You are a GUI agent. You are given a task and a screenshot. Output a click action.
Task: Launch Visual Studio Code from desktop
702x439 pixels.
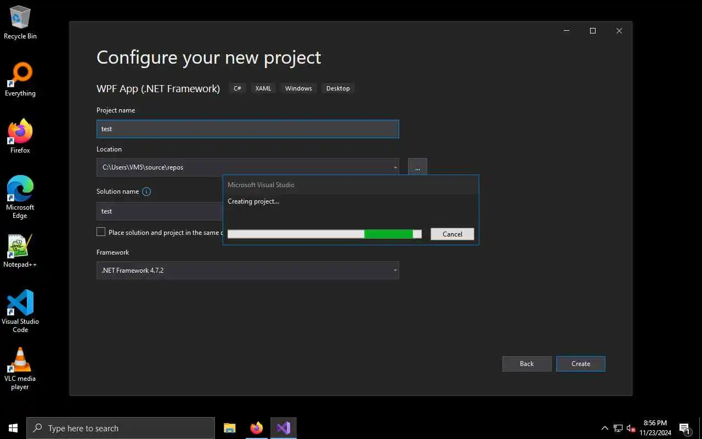(20, 311)
